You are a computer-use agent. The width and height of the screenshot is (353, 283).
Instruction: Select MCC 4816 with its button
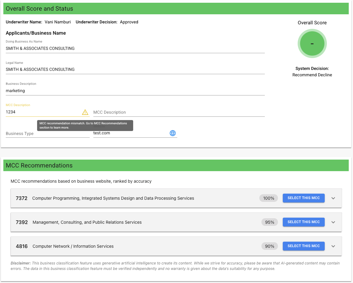pos(303,246)
